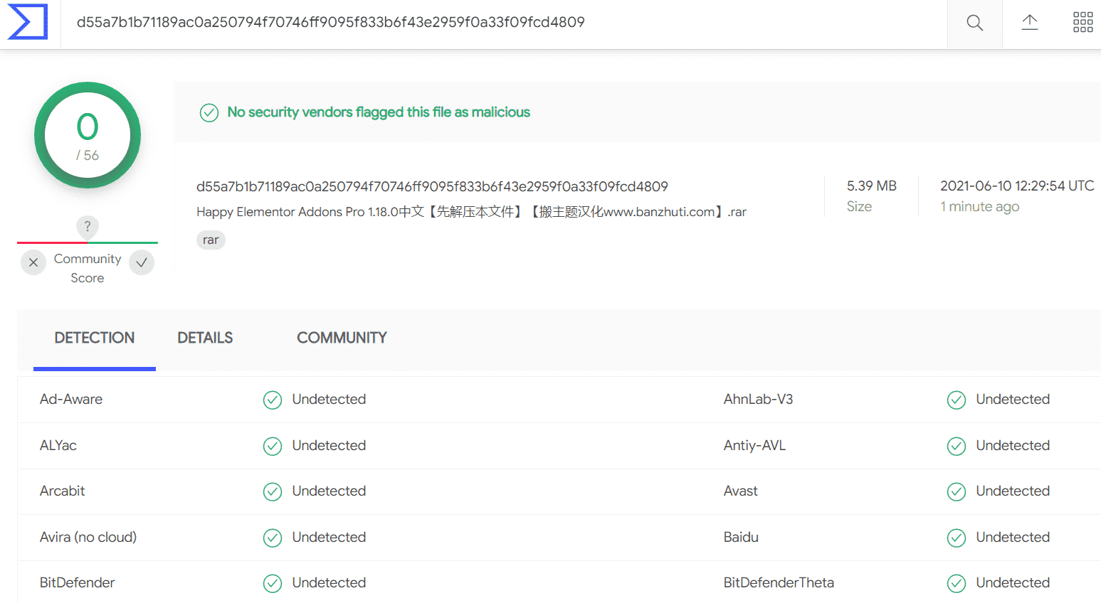Image resolution: width=1101 pixels, height=603 pixels.
Task: Click the BitDefenderTheta undetected check icon
Action: click(957, 583)
